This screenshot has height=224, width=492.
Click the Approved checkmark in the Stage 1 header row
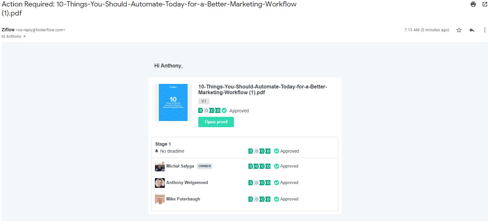click(277, 151)
